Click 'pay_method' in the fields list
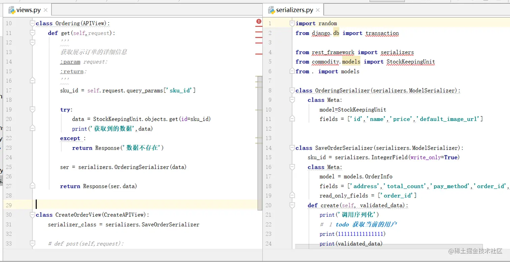The height and width of the screenshot is (262, 510). point(451,186)
